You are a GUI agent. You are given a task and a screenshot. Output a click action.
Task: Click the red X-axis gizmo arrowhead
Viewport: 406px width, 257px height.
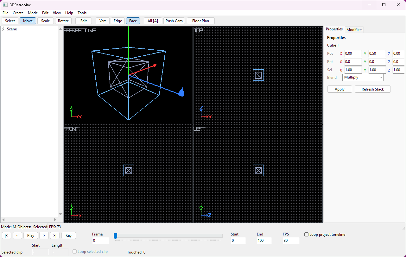[155, 65]
